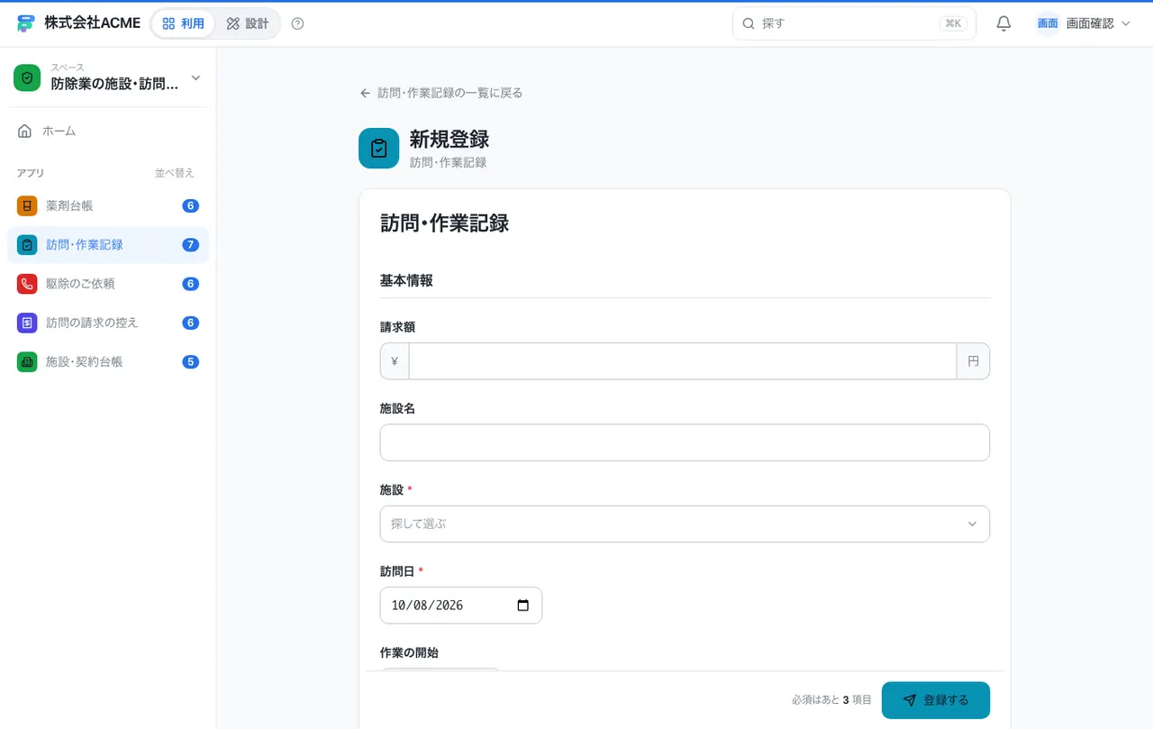Click the large 新規登録 clipboard header icon
The image size is (1153, 729).
click(x=378, y=148)
